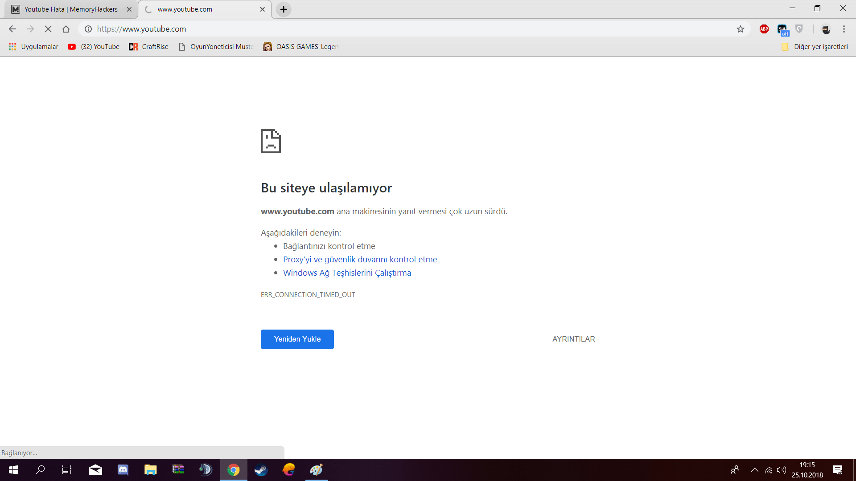Open the Paint palette app on taskbar

tap(317, 470)
